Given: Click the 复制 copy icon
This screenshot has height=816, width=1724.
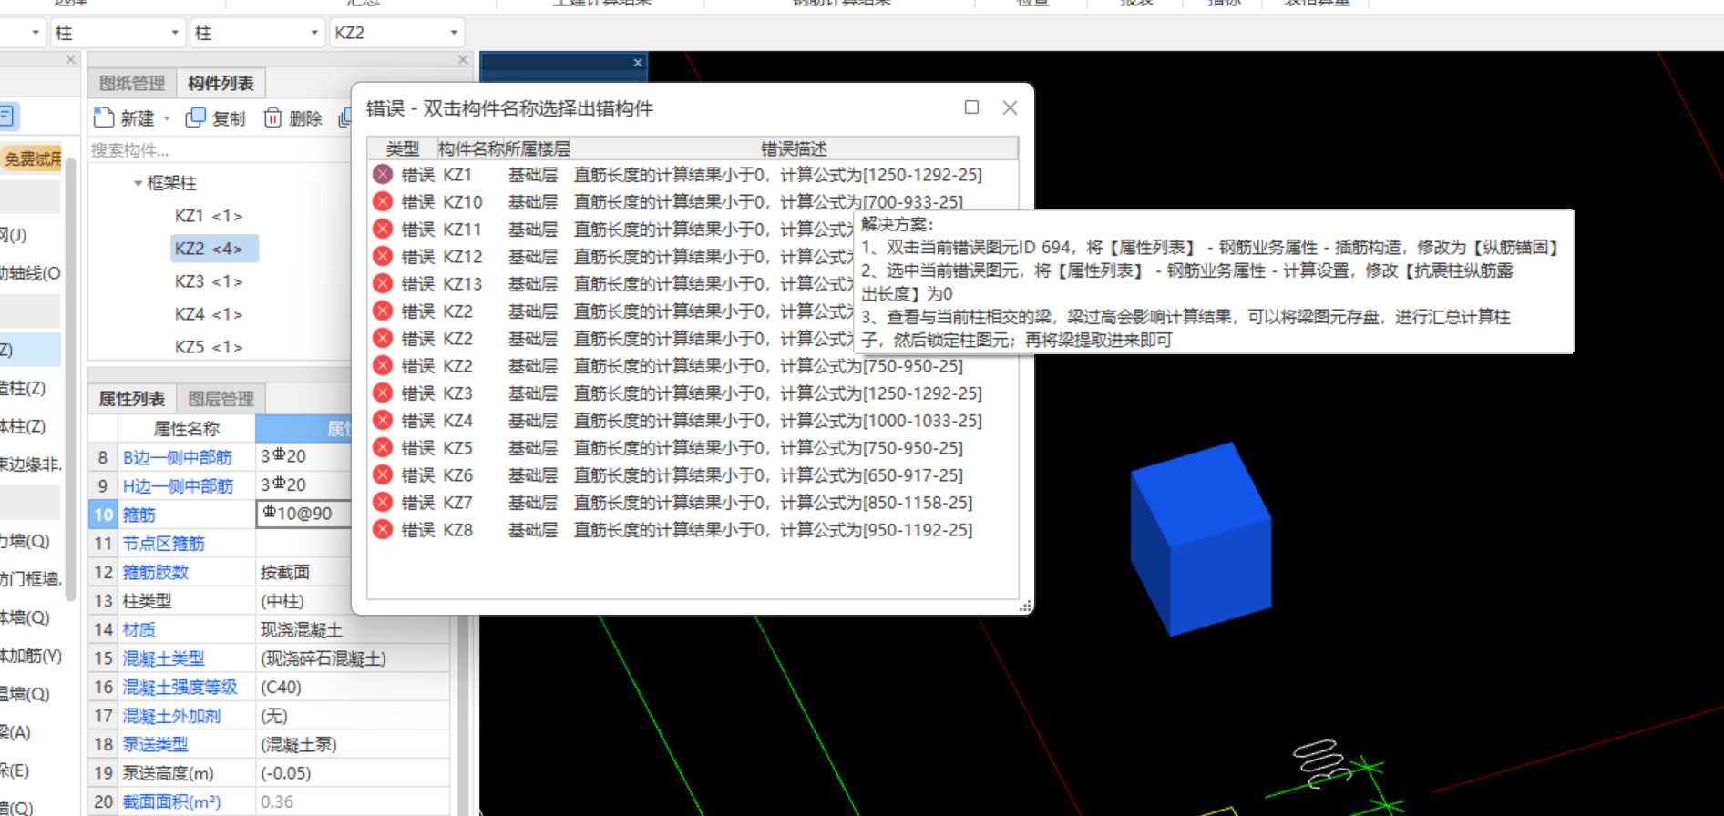Looking at the screenshot, I should pos(195,117).
